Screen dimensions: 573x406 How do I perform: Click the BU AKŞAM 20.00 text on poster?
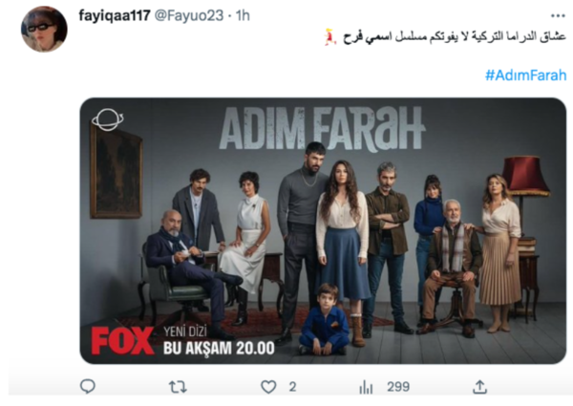219,348
